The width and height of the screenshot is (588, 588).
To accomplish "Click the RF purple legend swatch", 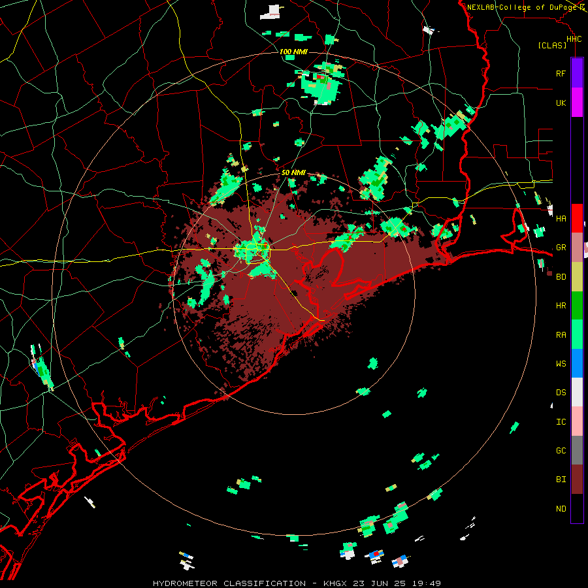I will [x=577, y=73].
